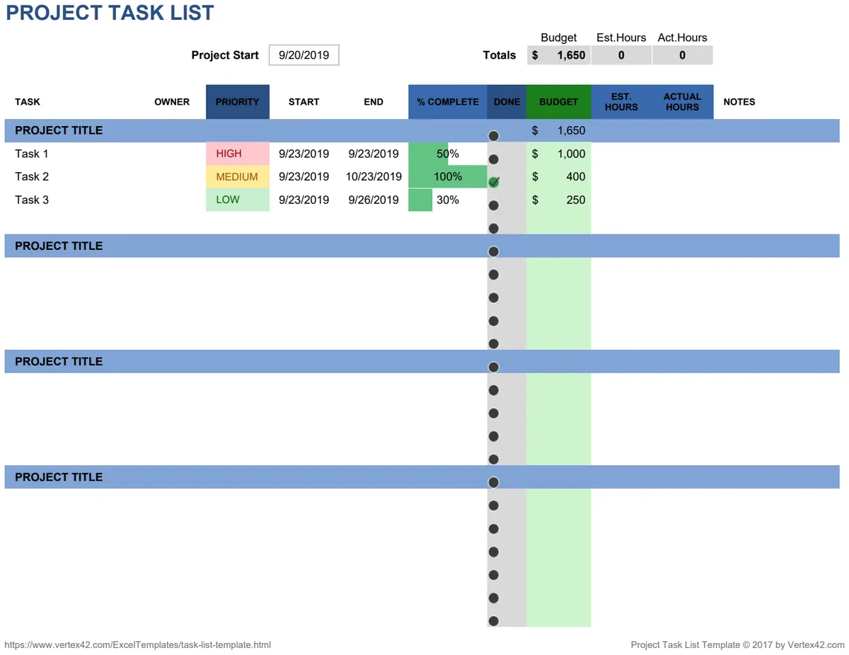Select Task 3's 30% progress bar
The image size is (849, 655).
(448, 200)
